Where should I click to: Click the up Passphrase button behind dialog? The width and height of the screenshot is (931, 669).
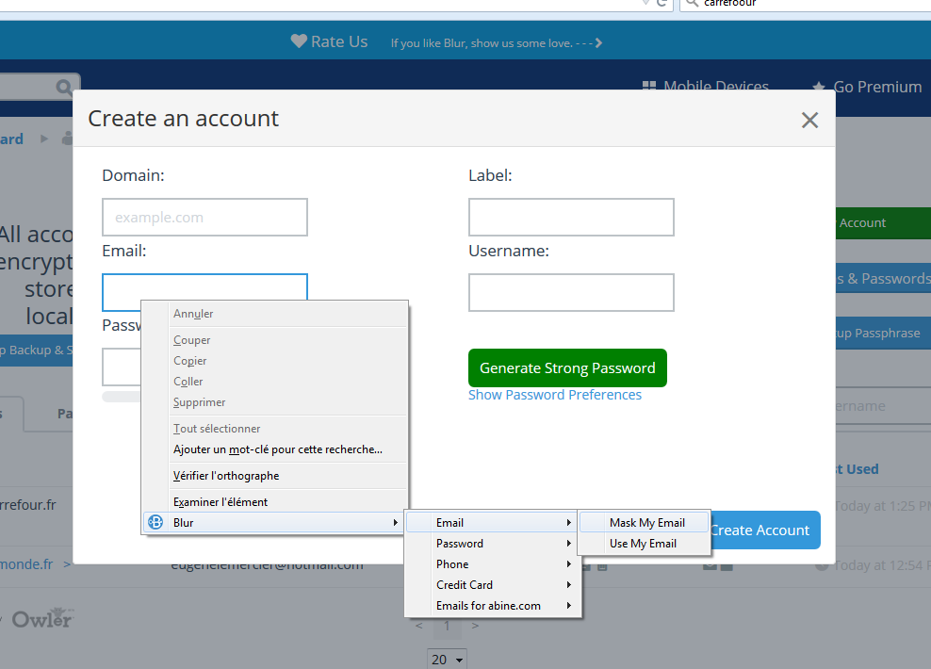tap(883, 333)
